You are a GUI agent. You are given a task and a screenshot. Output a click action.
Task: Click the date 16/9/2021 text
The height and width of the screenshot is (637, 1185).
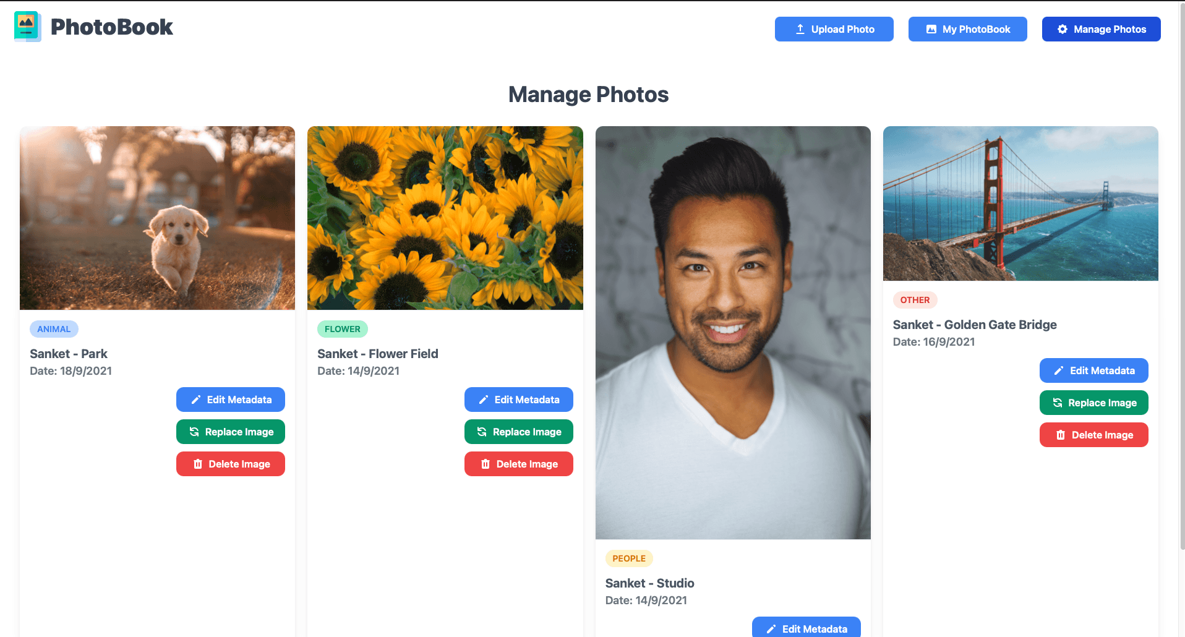[949, 342]
